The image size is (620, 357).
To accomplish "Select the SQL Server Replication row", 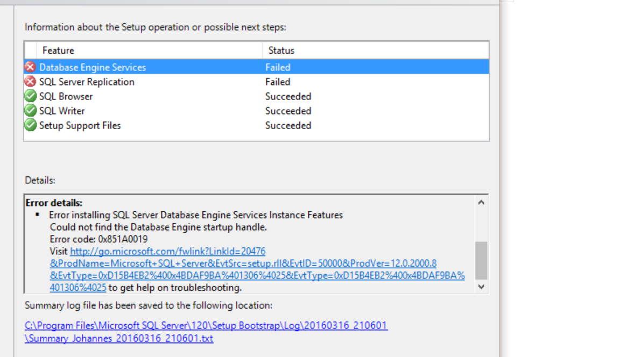I will [x=257, y=82].
